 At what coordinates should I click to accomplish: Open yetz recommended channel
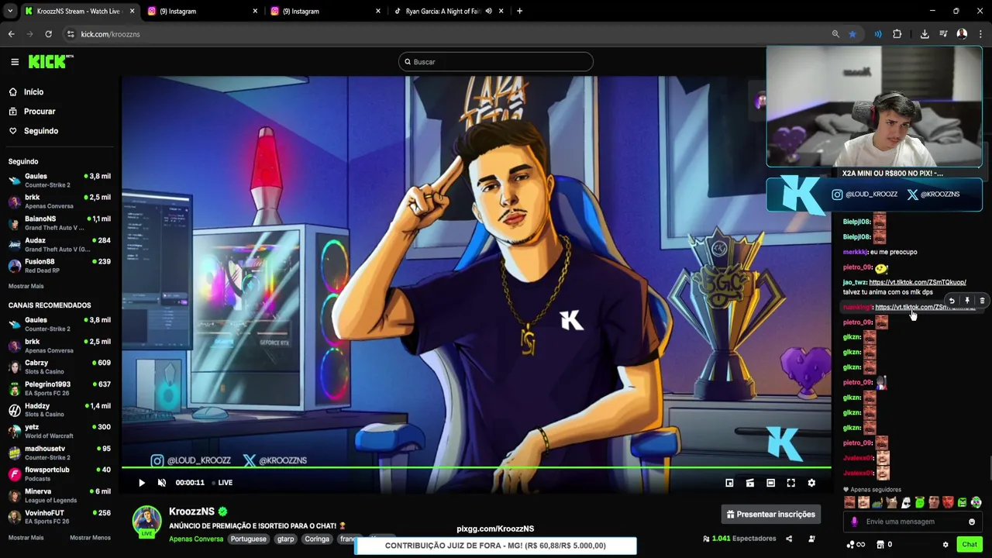click(x=60, y=431)
